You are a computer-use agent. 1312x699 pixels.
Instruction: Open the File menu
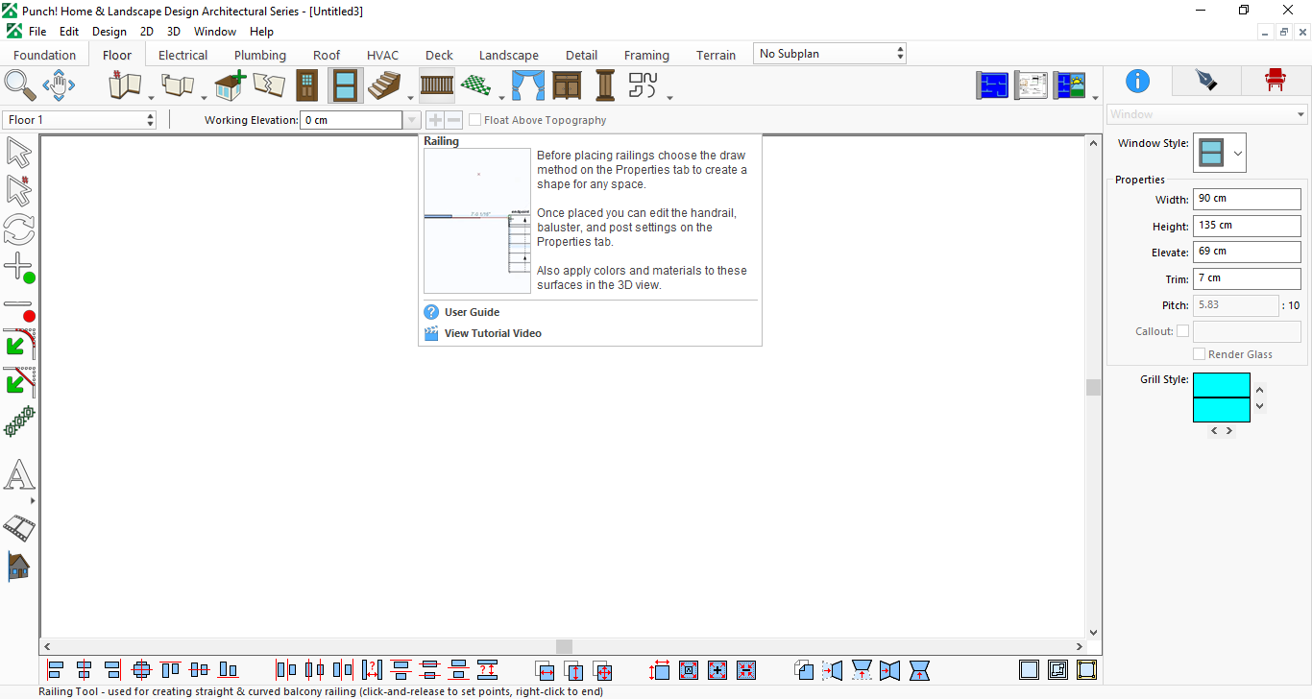37,32
